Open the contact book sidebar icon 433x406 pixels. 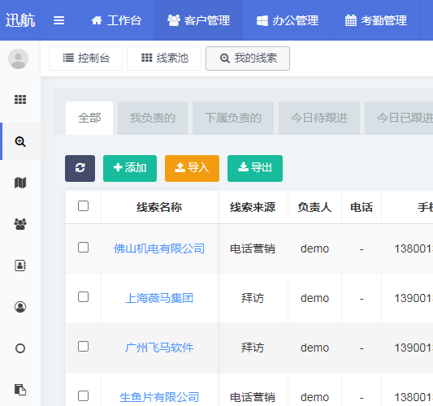point(20,266)
